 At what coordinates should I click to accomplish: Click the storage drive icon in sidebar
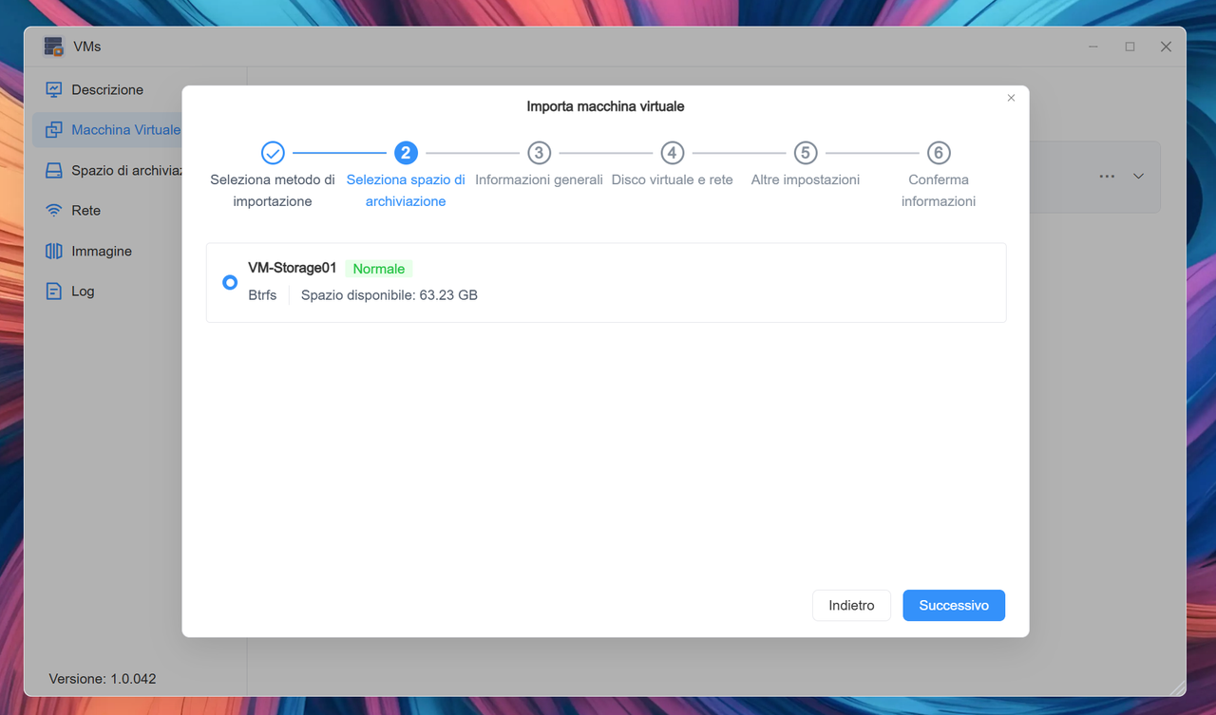click(54, 170)
